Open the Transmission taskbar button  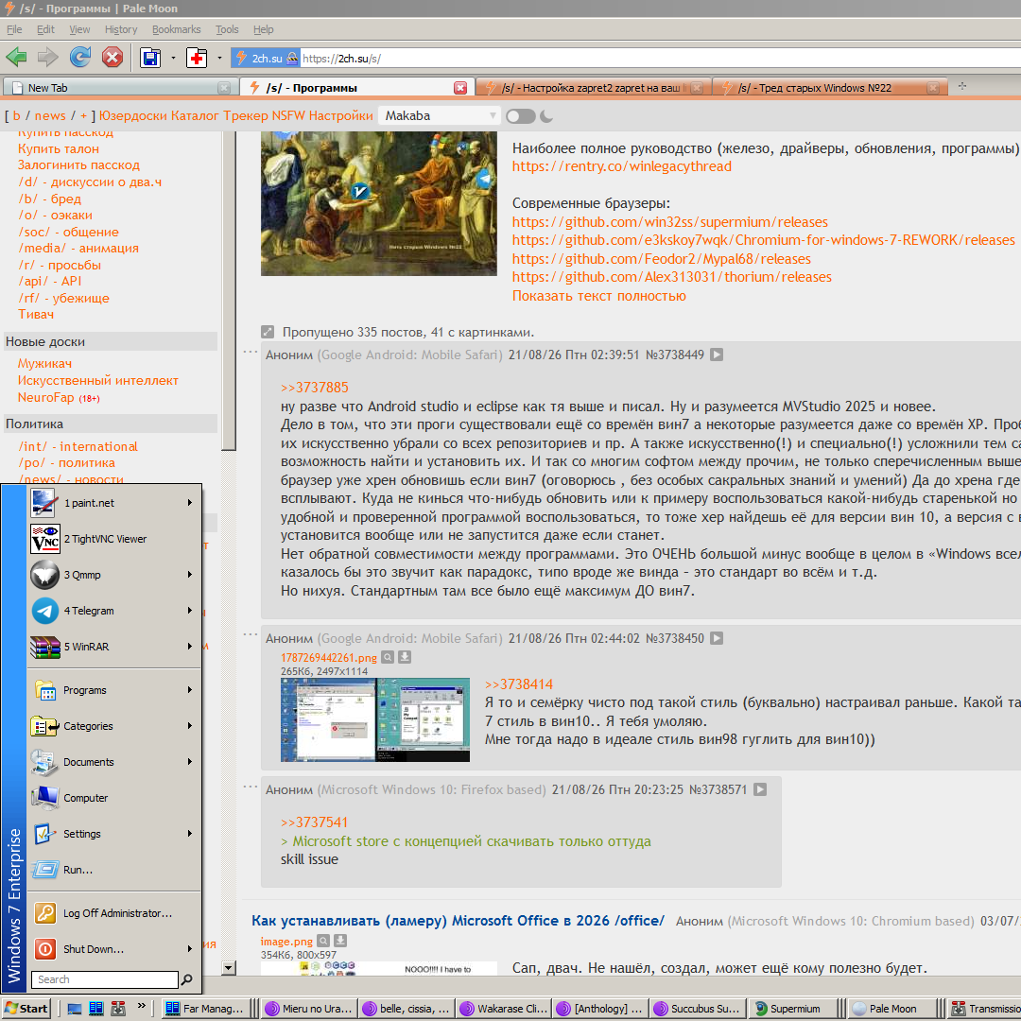pos(984,1009)
